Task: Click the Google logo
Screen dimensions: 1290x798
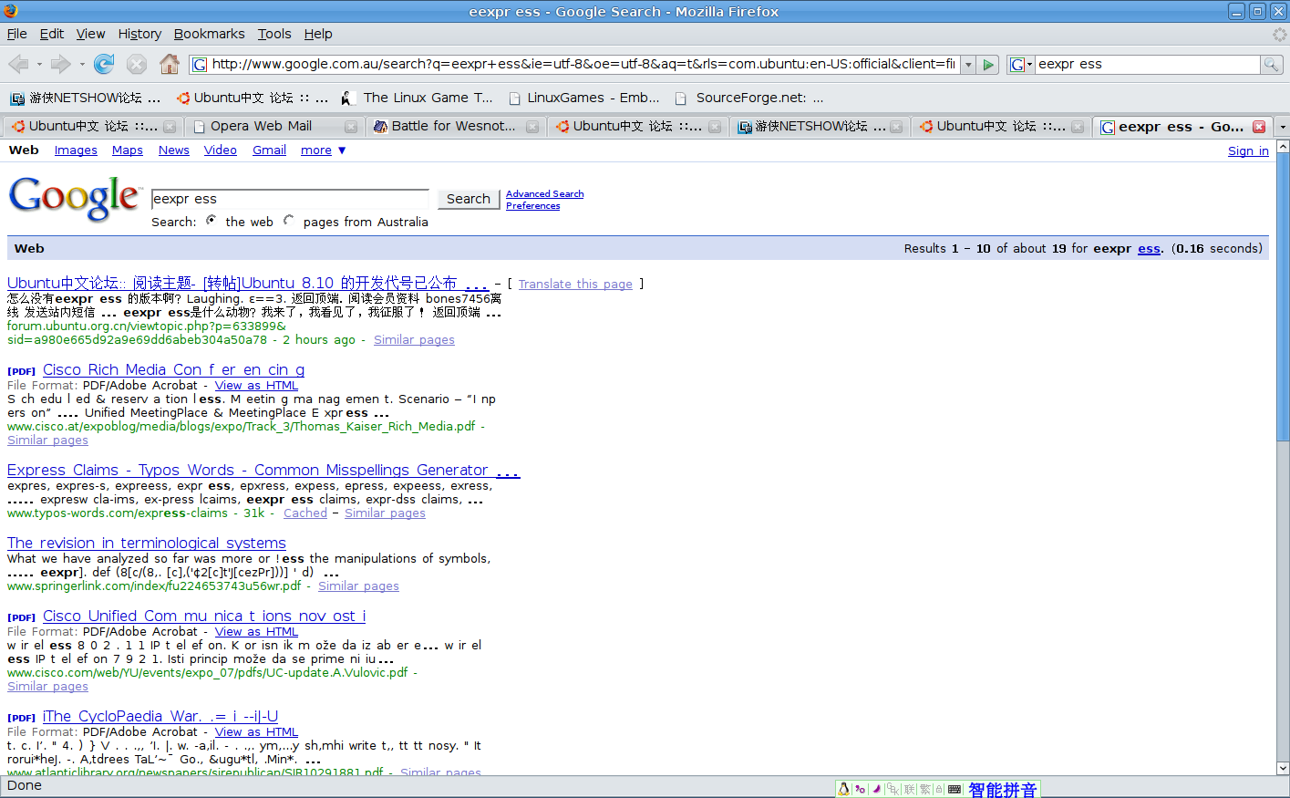Action: point(74,198)
